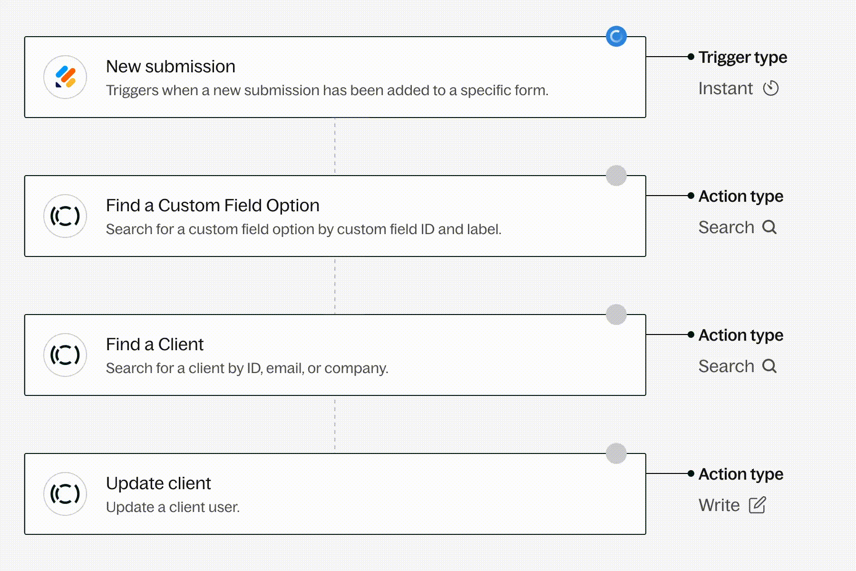Click the Copilot icon beside Update client
Image resolution: width=856 pixels, height=571 pixels.
pos(65,494)
